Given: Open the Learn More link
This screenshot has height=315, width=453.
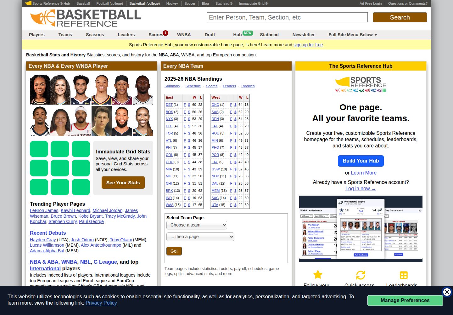Looking at the screenshot, I should pos(364,173).
